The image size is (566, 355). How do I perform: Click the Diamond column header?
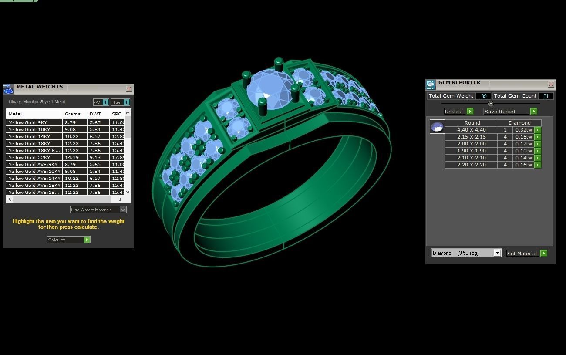[519, 123]
